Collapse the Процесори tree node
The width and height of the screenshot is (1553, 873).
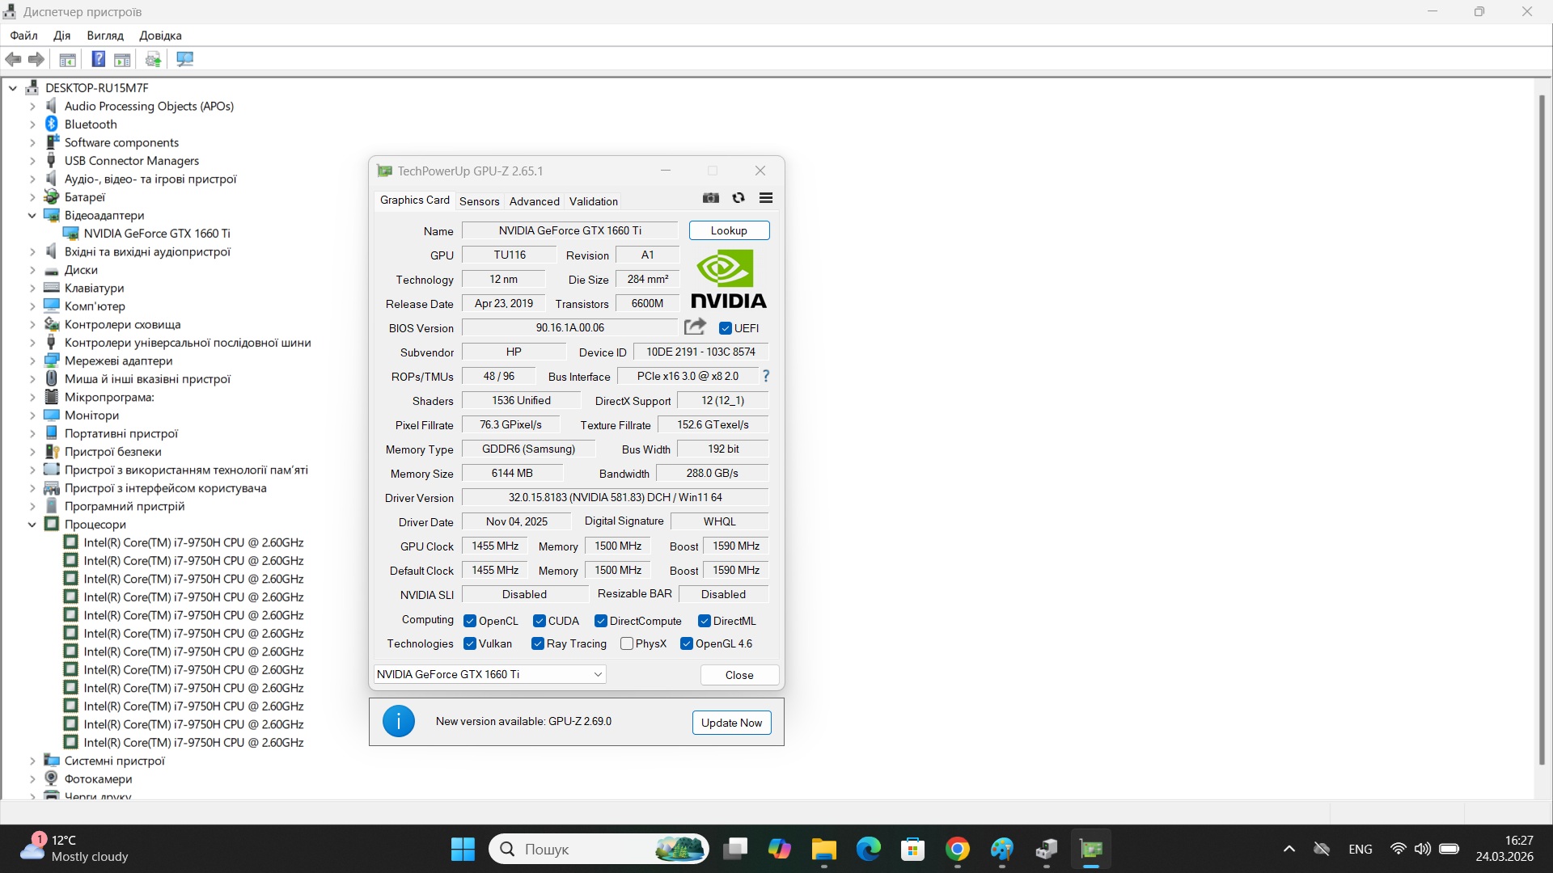32,525
